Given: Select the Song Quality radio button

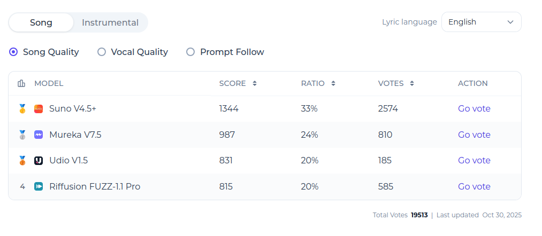Looking at the screenshot, I should point(14,52).
